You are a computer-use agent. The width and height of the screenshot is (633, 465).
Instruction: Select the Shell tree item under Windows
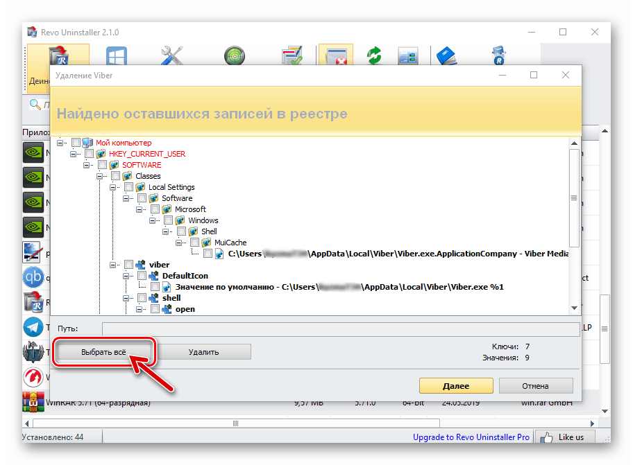pos(209,231)
